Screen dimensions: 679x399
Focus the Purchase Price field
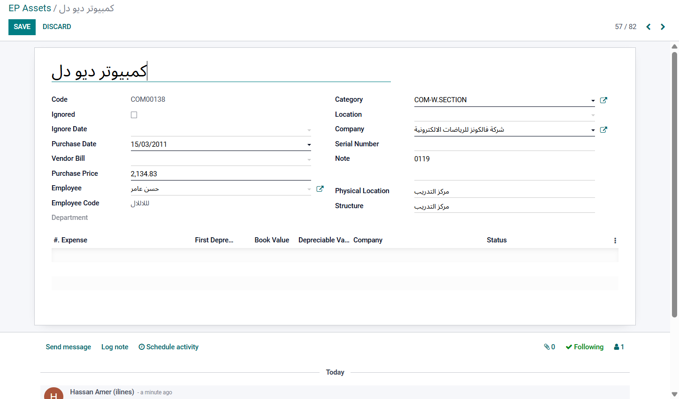[221, 174]
